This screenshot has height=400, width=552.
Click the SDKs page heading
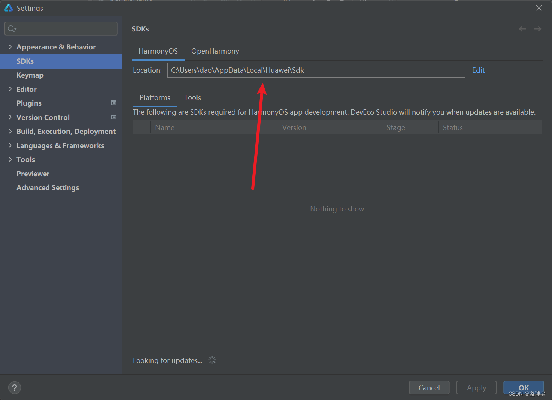click(x=140, y=29)
